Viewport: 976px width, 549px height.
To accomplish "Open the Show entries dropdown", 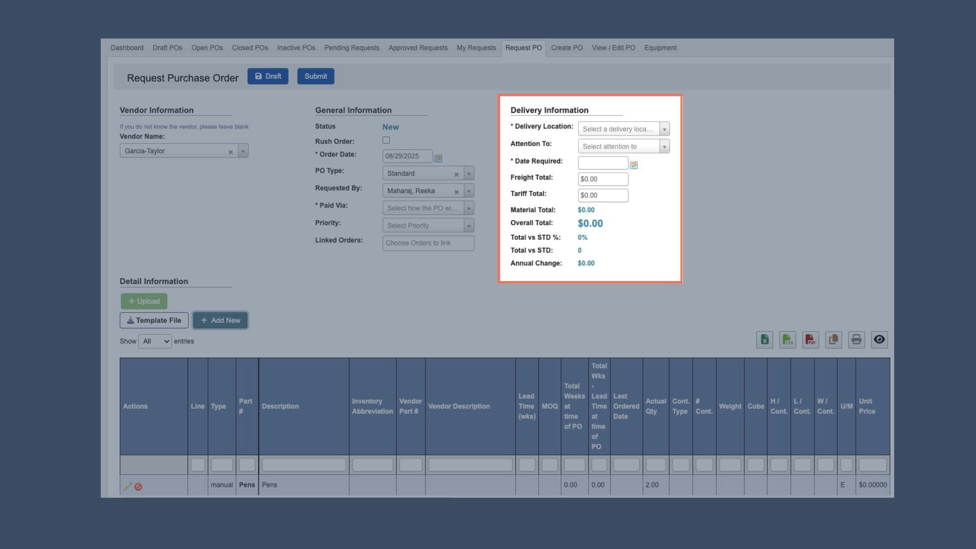I will click(x=155, y=341).
